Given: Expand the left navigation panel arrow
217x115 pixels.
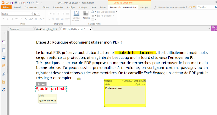Looking at the screenshot, I should click(5, 33).
